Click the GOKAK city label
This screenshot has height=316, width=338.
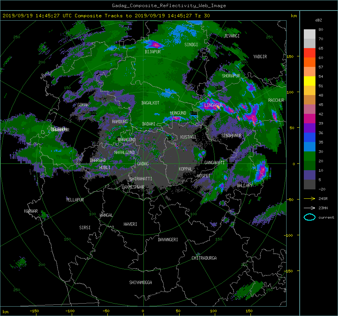coord(83,105)
